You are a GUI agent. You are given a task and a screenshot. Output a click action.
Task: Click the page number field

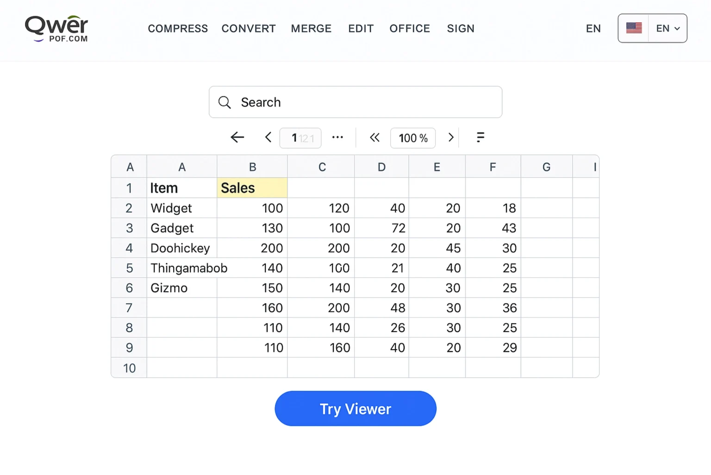pos(300,138)
